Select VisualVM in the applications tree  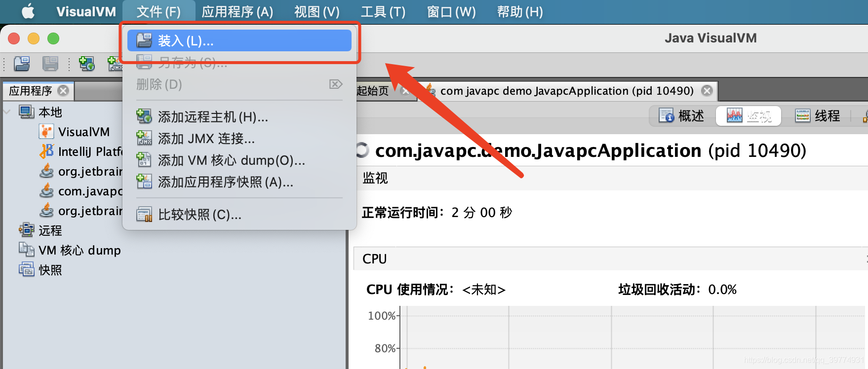point(84,132)
